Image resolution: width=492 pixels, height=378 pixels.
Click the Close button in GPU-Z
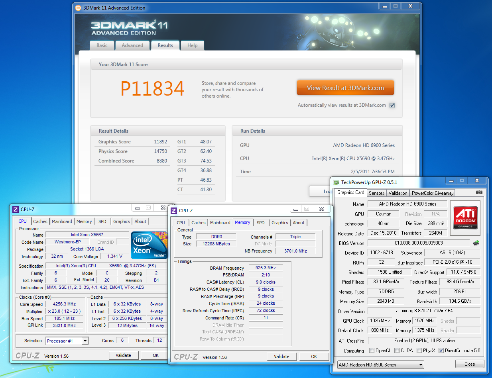(470, 364)
